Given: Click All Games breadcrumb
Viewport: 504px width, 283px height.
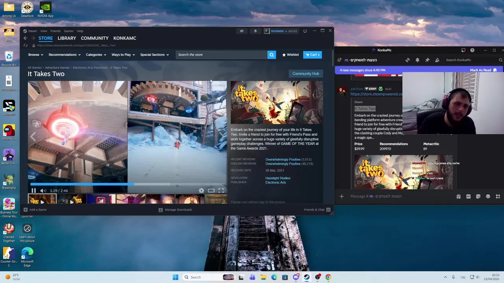Looking at the screenshot, I should (34, 68).
